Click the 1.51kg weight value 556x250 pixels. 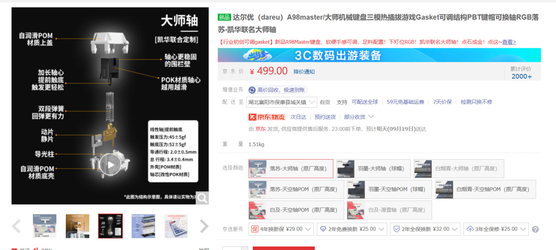(256, 144)
